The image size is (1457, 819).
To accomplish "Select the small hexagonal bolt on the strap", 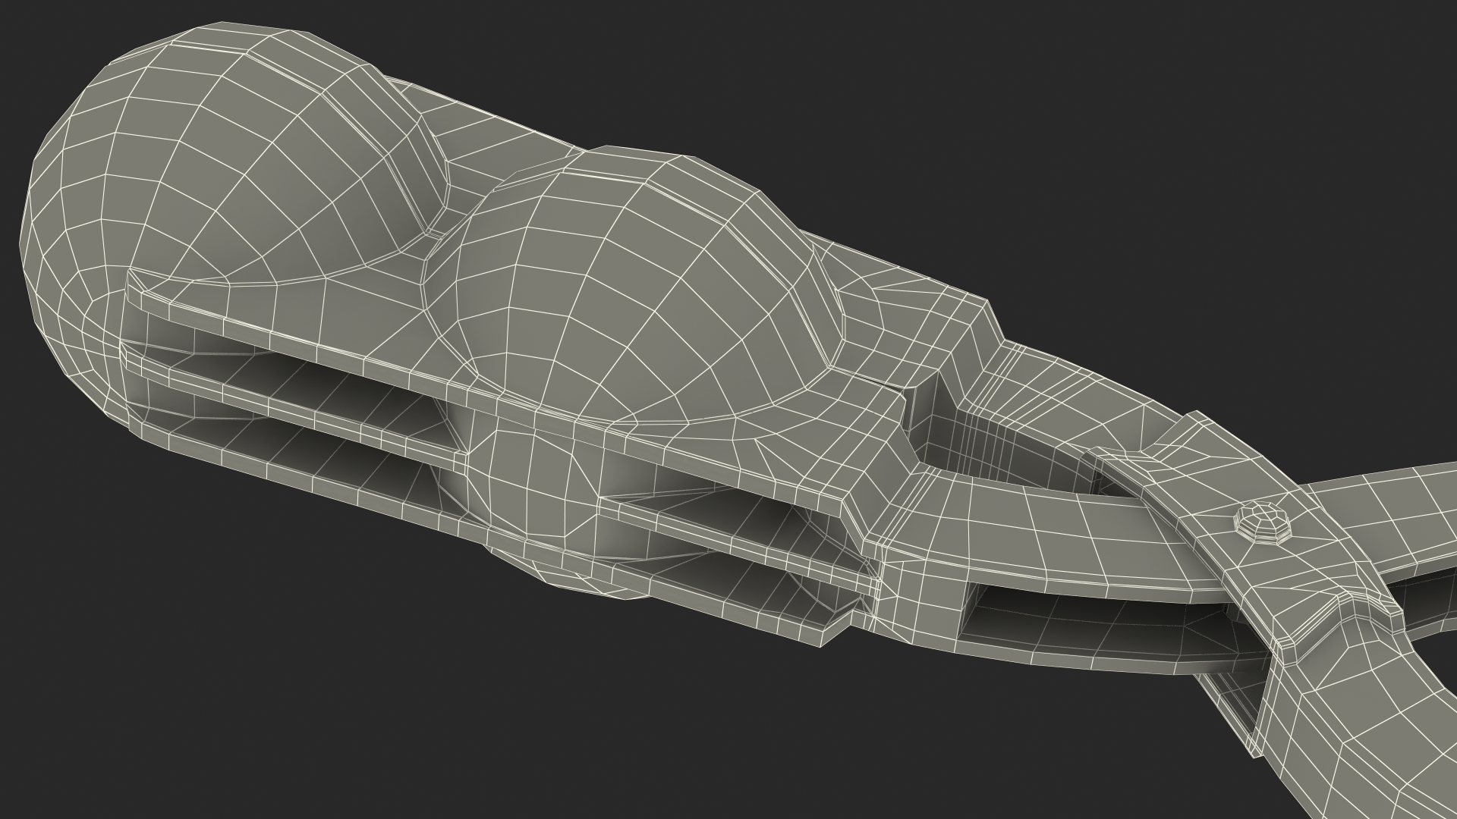I will tap(1262, 522).
